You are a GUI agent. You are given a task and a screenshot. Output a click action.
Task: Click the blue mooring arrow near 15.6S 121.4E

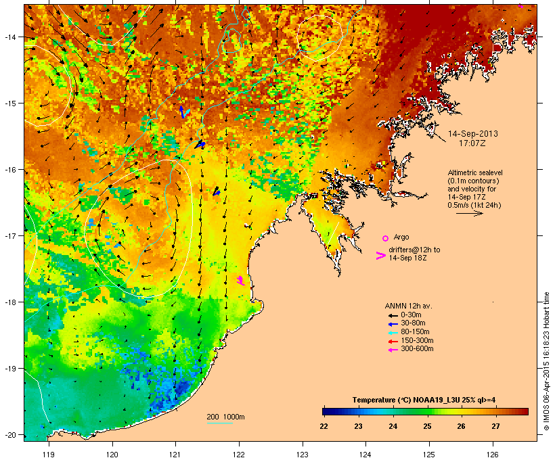[x=200, y=144]
